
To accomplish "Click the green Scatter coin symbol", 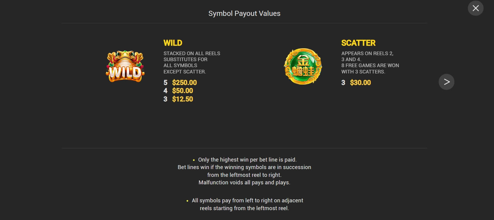I will (303, 67).
